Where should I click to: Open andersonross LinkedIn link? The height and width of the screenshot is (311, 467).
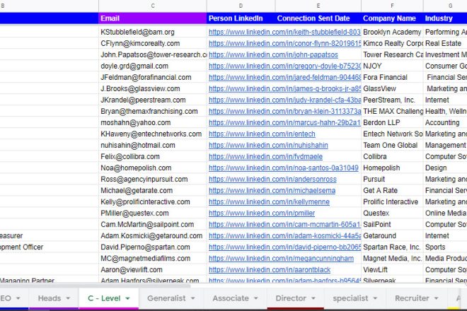(272, 179)
